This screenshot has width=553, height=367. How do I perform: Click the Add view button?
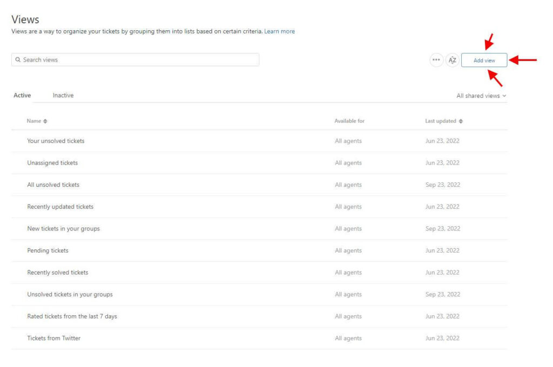click(484, 60)
